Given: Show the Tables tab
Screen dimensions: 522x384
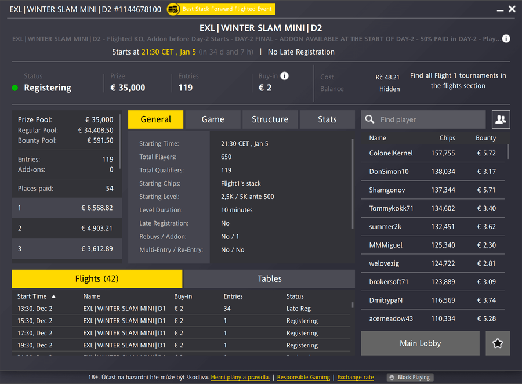Looking at the screenshot, I should click(x=270, y=279).
